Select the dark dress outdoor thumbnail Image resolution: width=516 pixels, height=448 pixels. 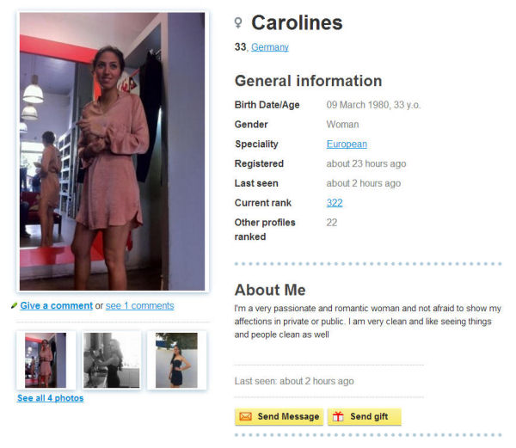click(176, 360)
